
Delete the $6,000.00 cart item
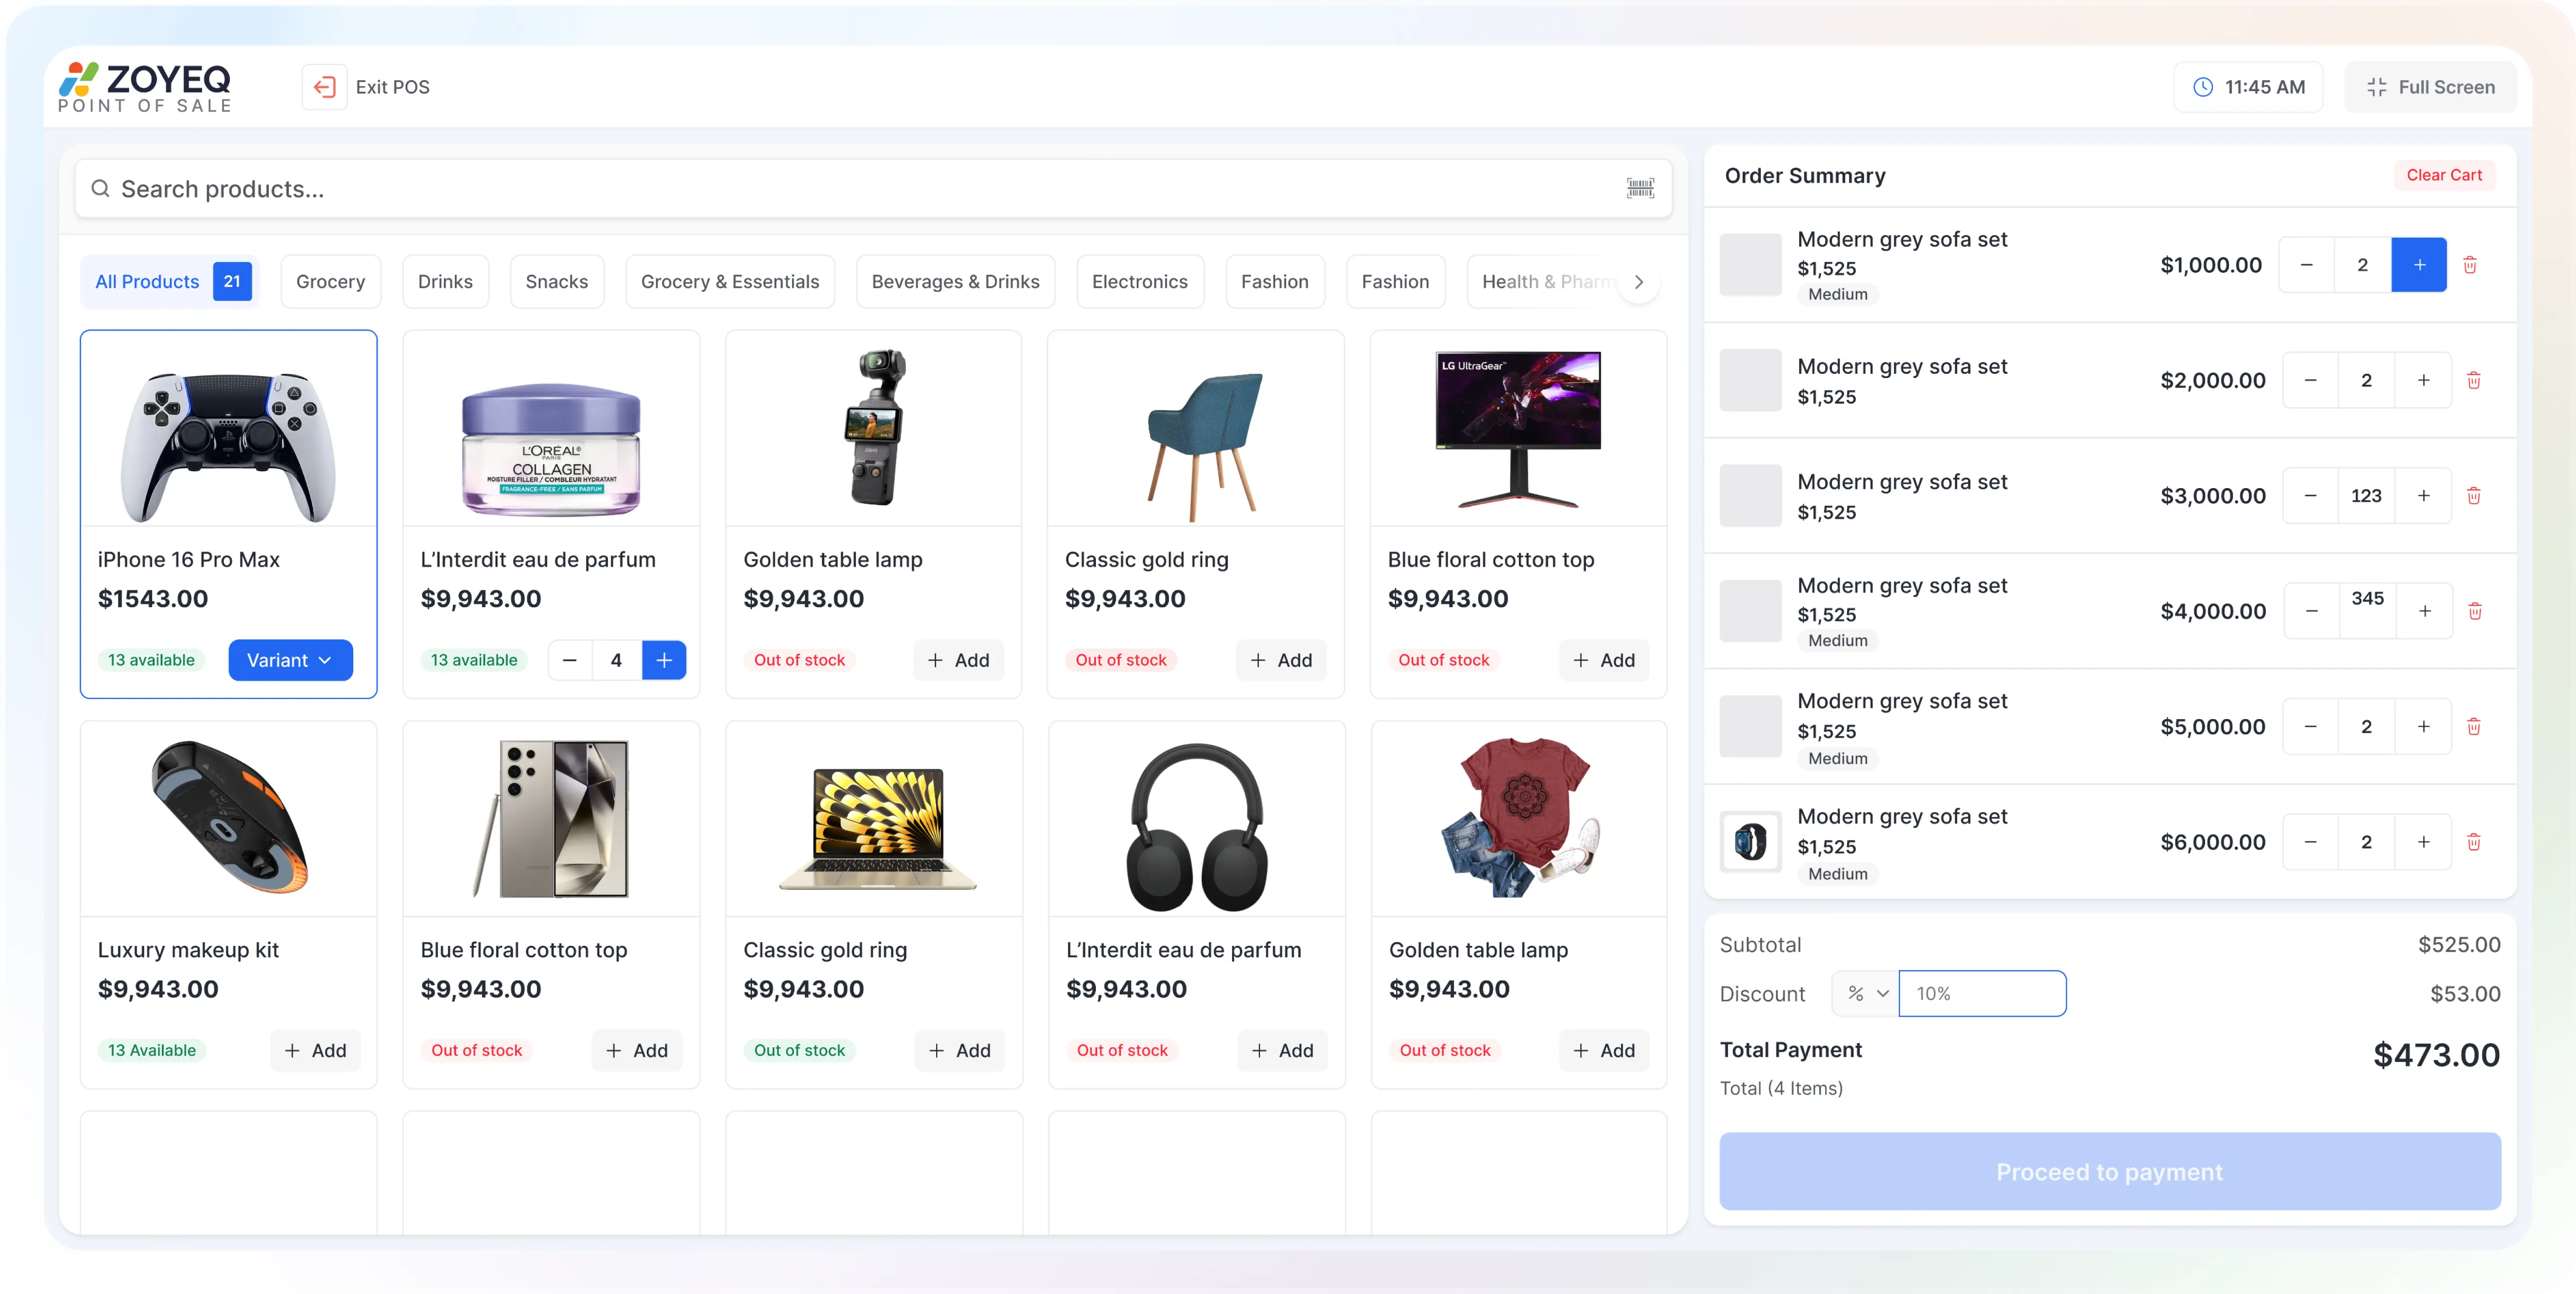(2473, 842)
